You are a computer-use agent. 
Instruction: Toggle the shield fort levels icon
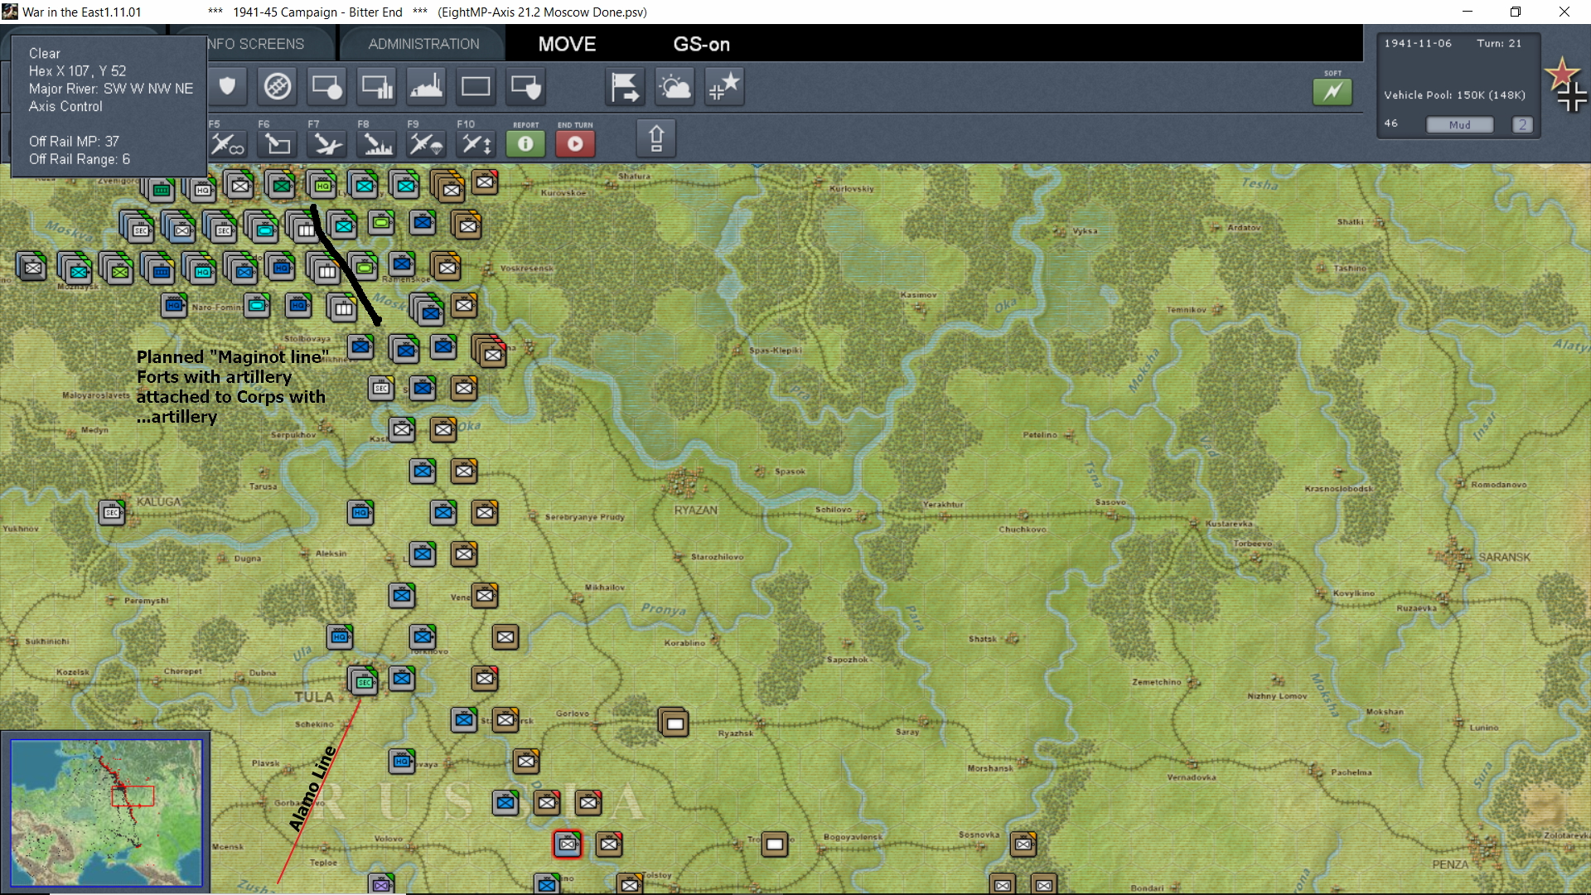(227, 86)
